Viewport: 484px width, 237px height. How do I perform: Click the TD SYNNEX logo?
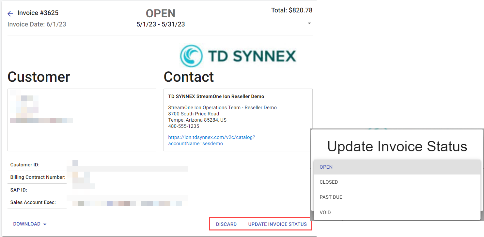pos(238,56)
